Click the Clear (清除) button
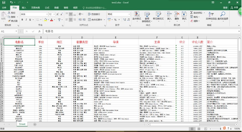Viewport: 242px width, 132px height. [x=195, y=21]
